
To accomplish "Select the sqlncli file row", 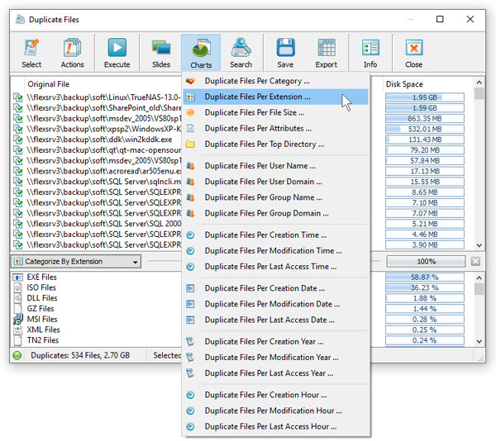I will click(98, 182).
